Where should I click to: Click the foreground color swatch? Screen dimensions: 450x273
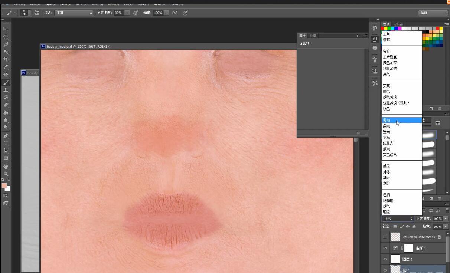[x=4, y=185]
